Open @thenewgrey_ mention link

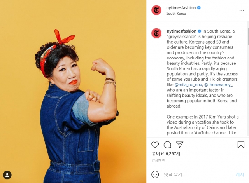(x=219, y=85)
